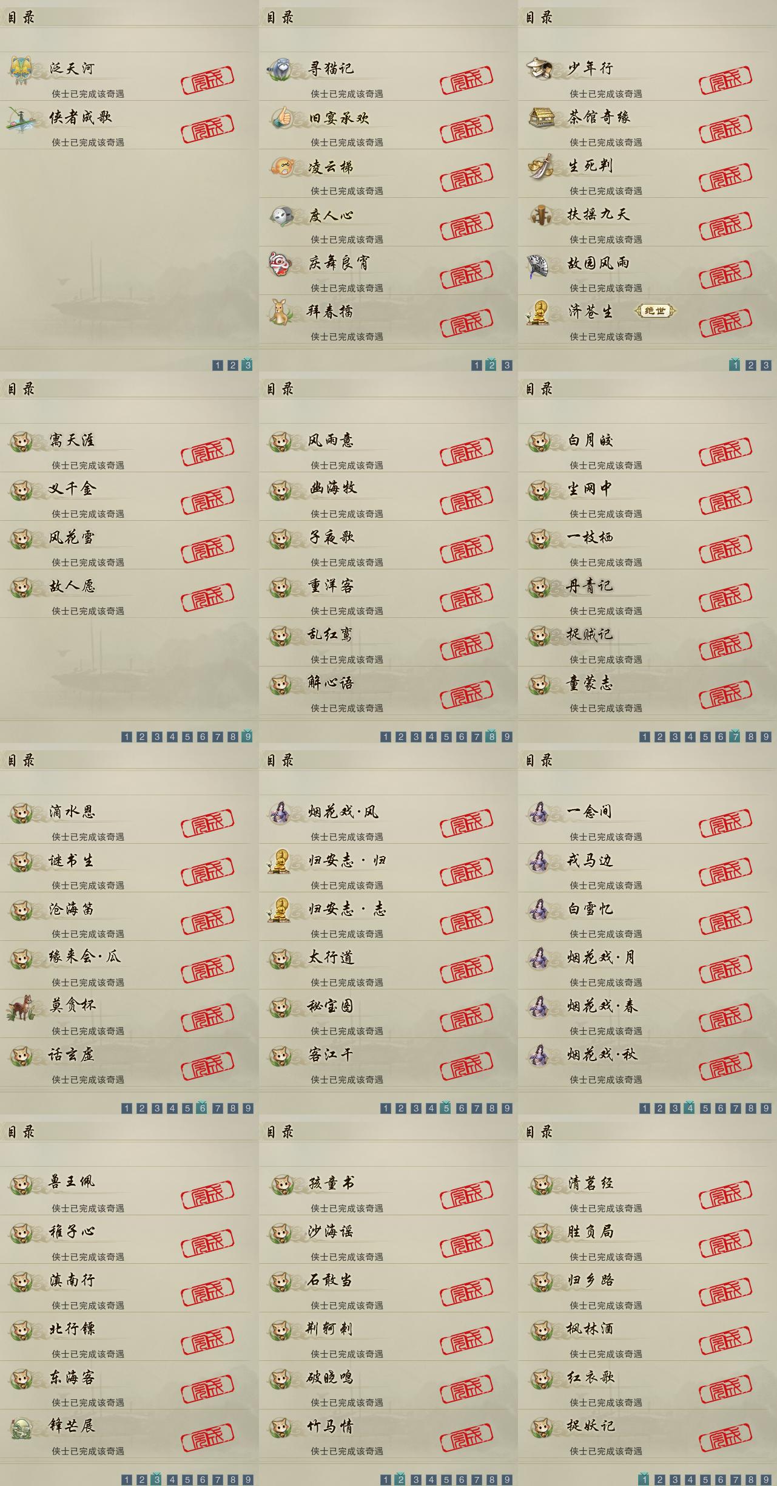Select the highlighted page 6 tab
The width and height of the screenshot is (777, 1486).
(x=202, y=1107)
